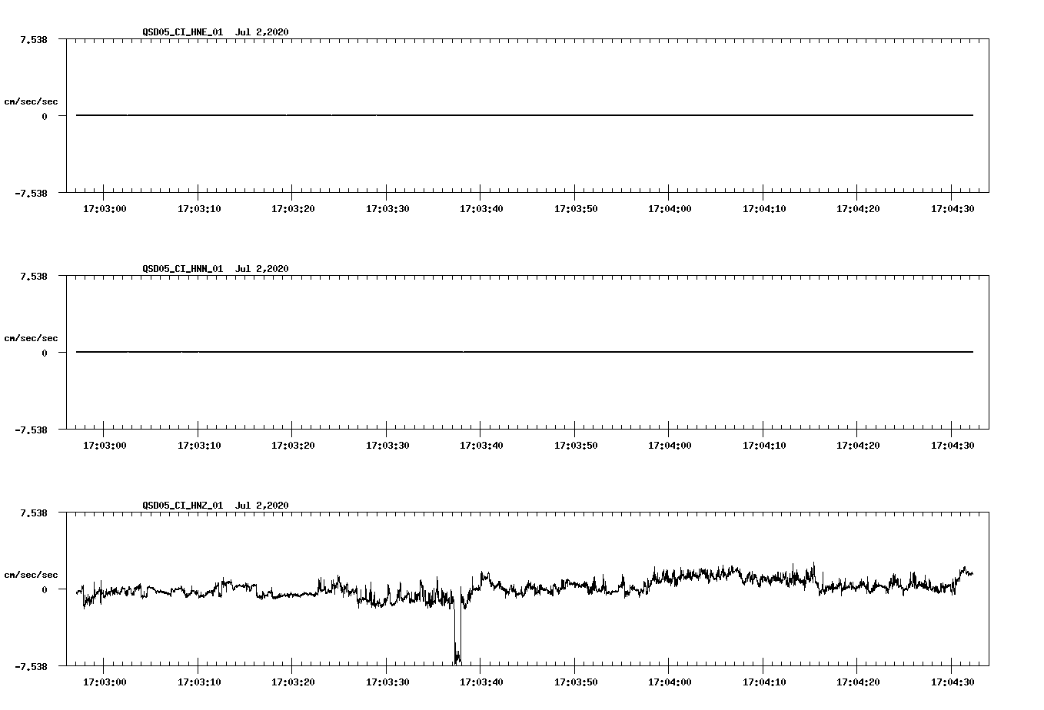Click the QSD05_CI_HNN_01 plot title
The height and width of the screenshot is (710, 1044).
(x=215, y=268)
